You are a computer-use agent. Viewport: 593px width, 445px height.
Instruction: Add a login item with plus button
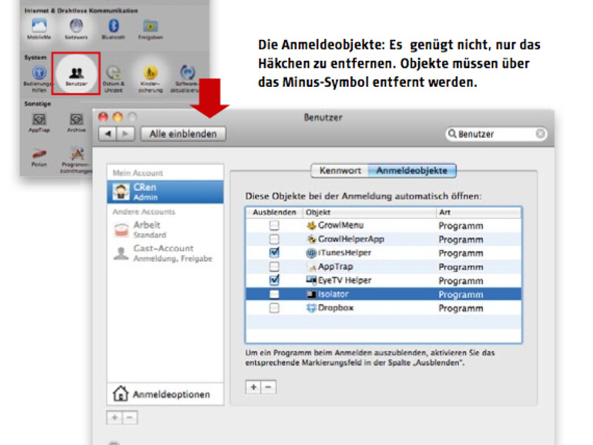coord(253,387)
